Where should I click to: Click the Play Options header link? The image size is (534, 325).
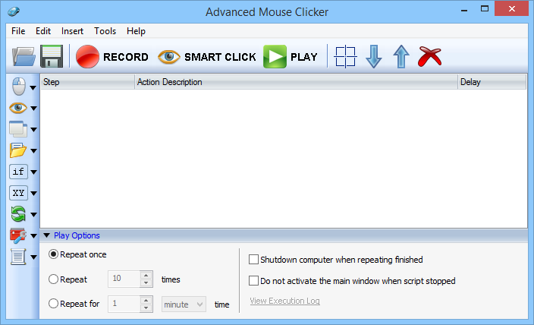coord(77,235)
